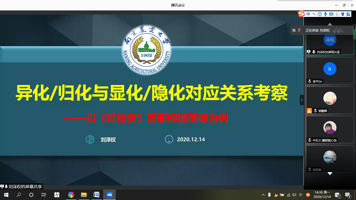Open the Sogou soft keyboard
Image resolution: width=356 pixels, height=200 pixels.
(331, 14)
